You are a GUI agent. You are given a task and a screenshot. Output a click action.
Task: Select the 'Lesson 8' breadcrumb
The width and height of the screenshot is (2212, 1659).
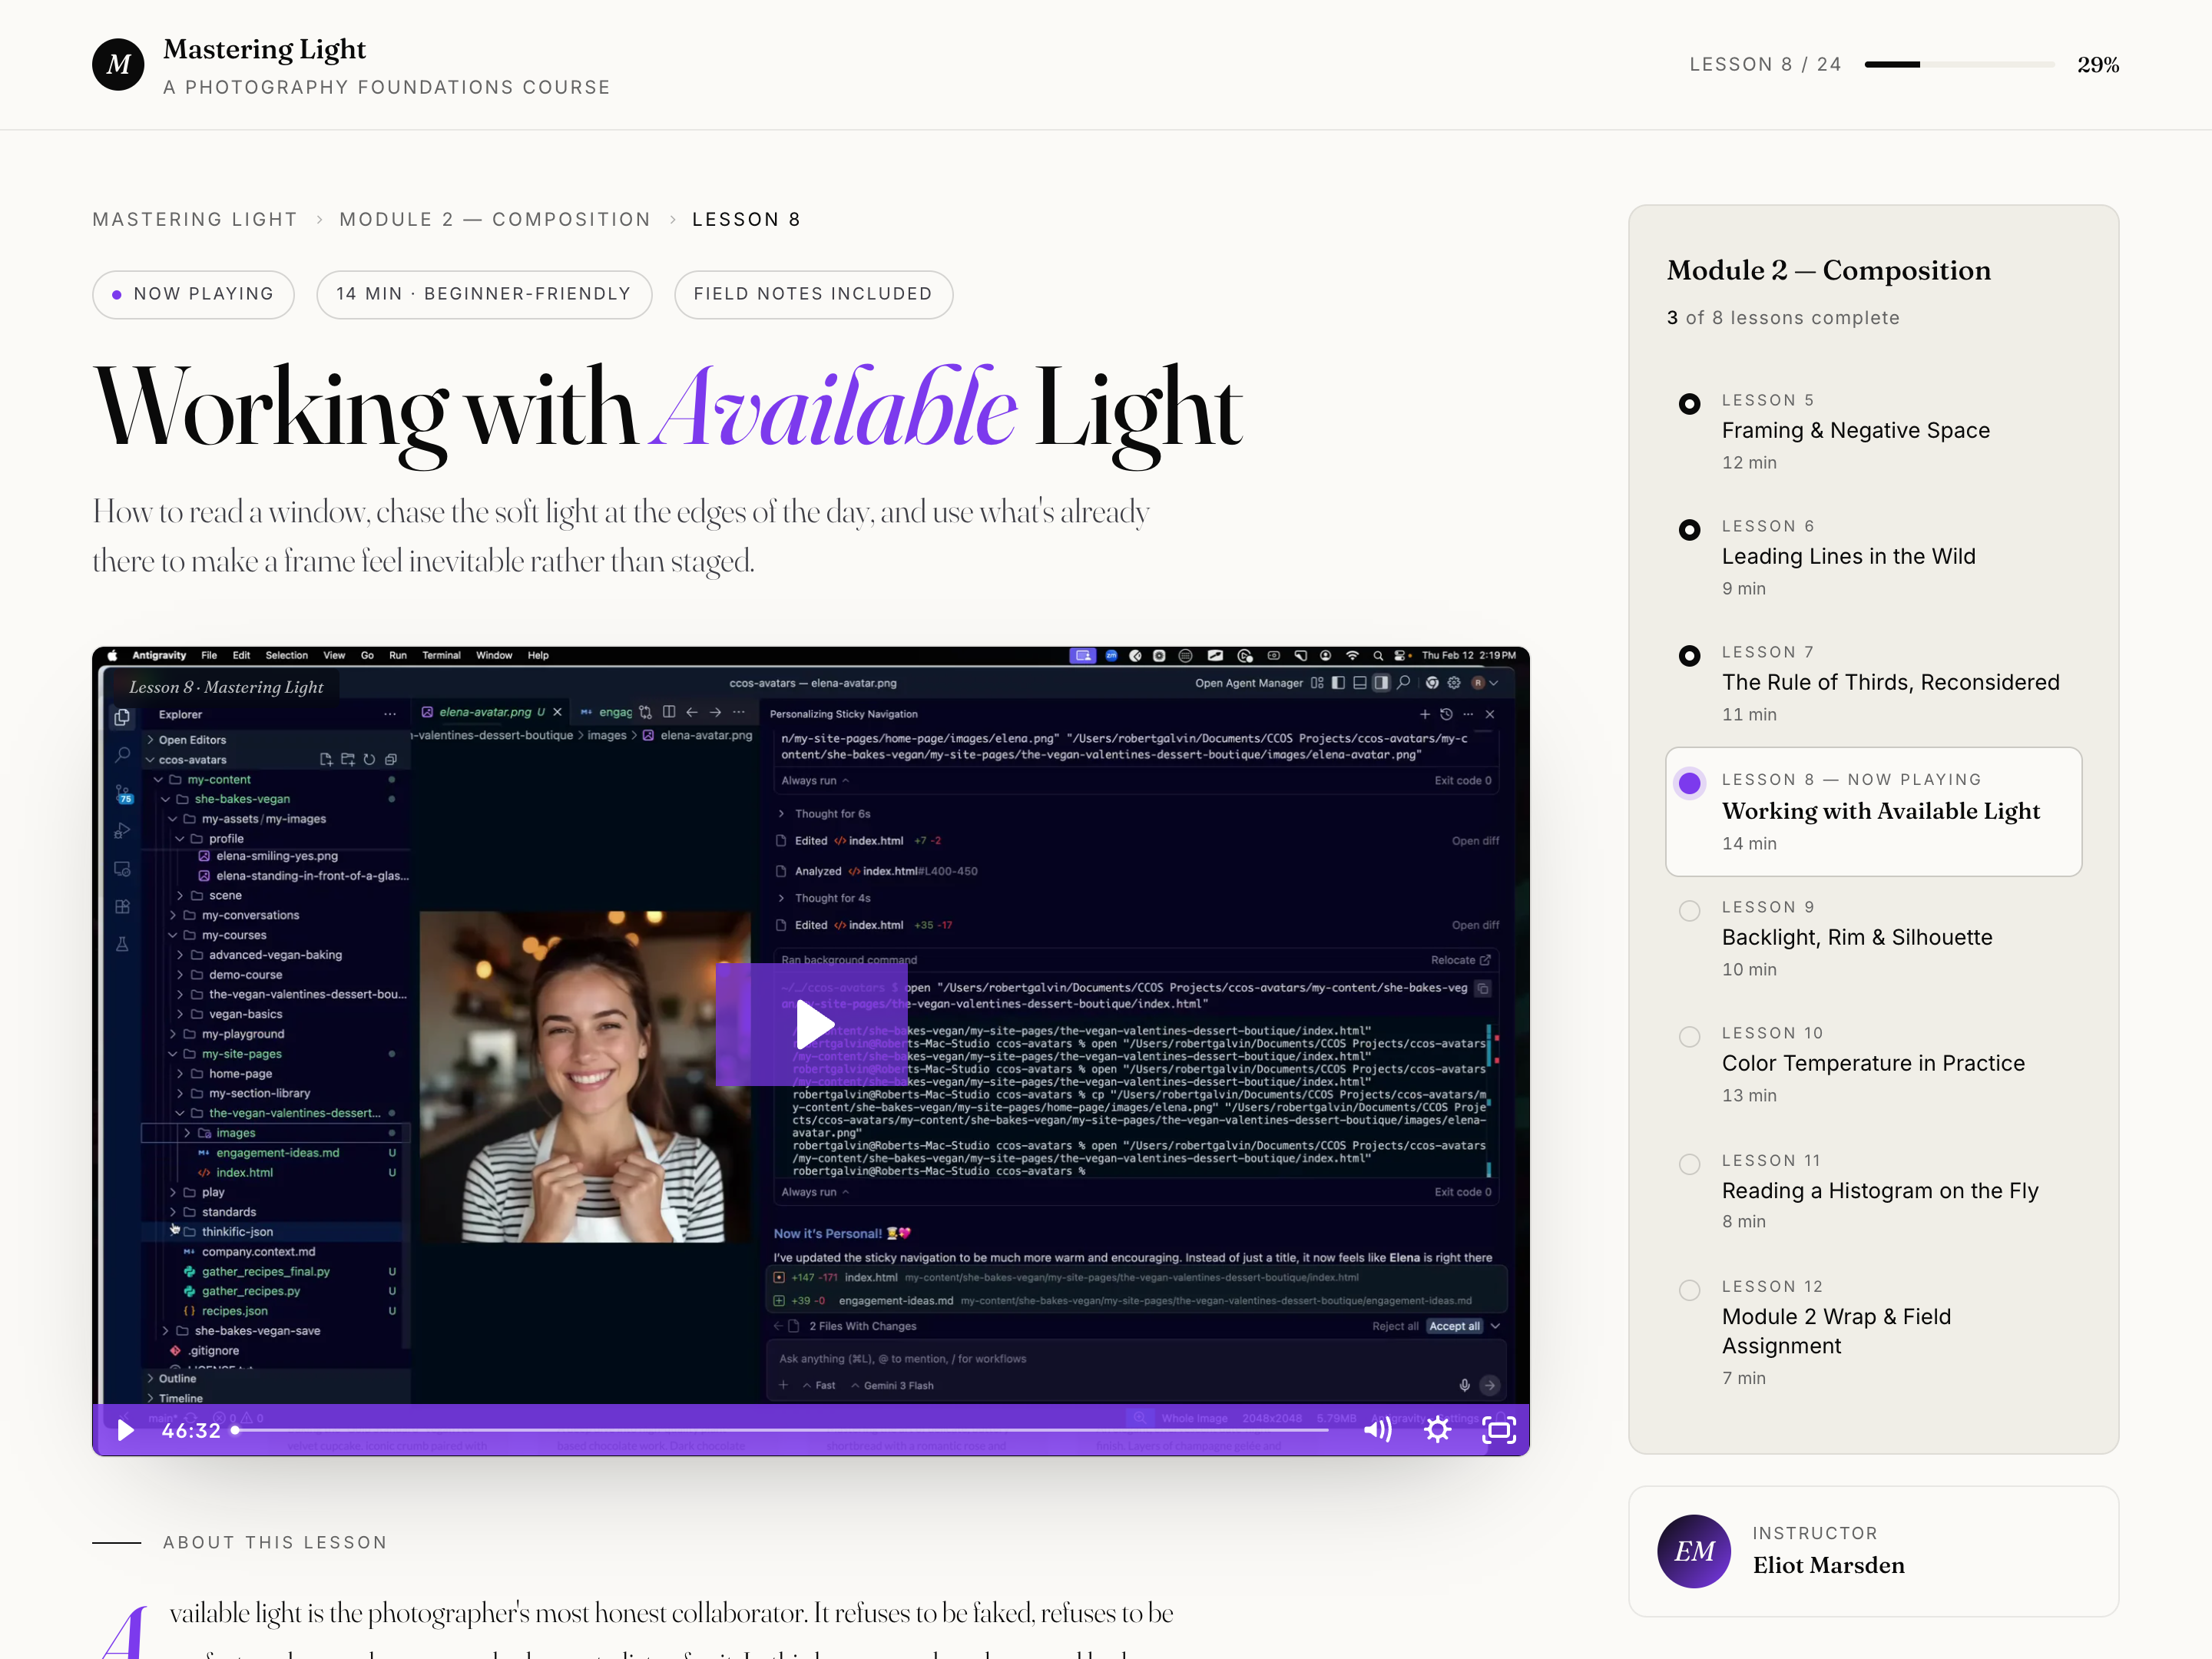[746, 219]
